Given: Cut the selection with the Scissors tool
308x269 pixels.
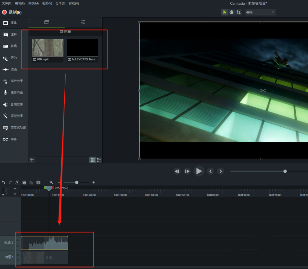Looking at the screenshot, I should 17,182.
